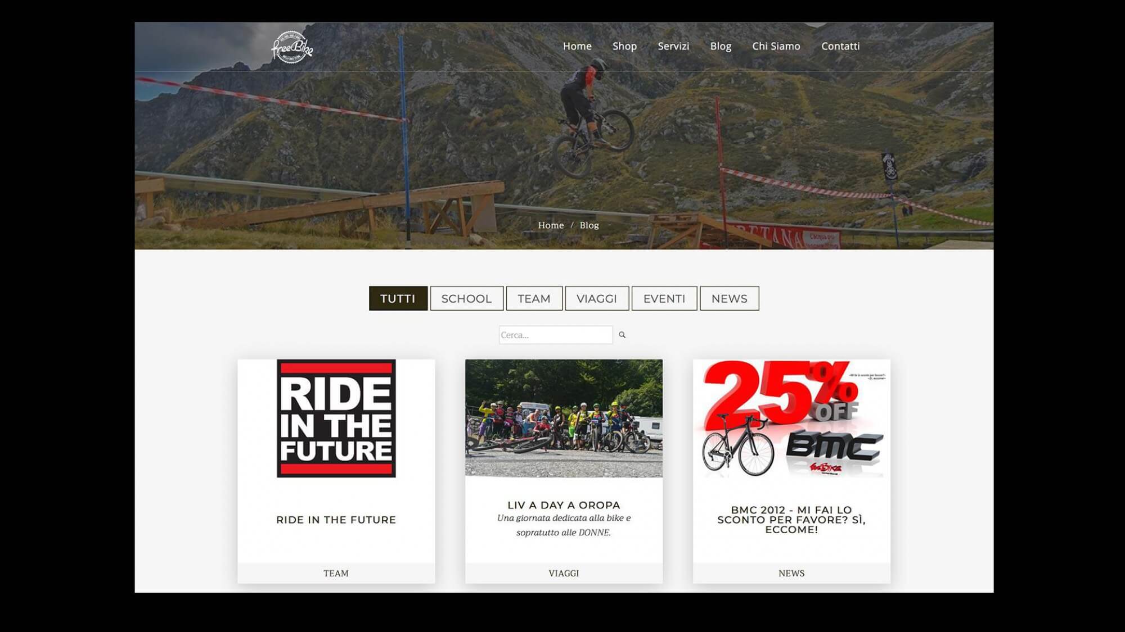Filter posts by SCHOOL
The width and height of the screenshot is (1125, 632).
[466, 298]
